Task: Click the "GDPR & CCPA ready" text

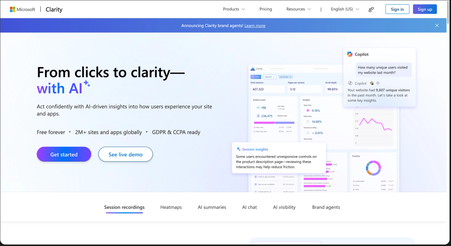Action: 176,132
